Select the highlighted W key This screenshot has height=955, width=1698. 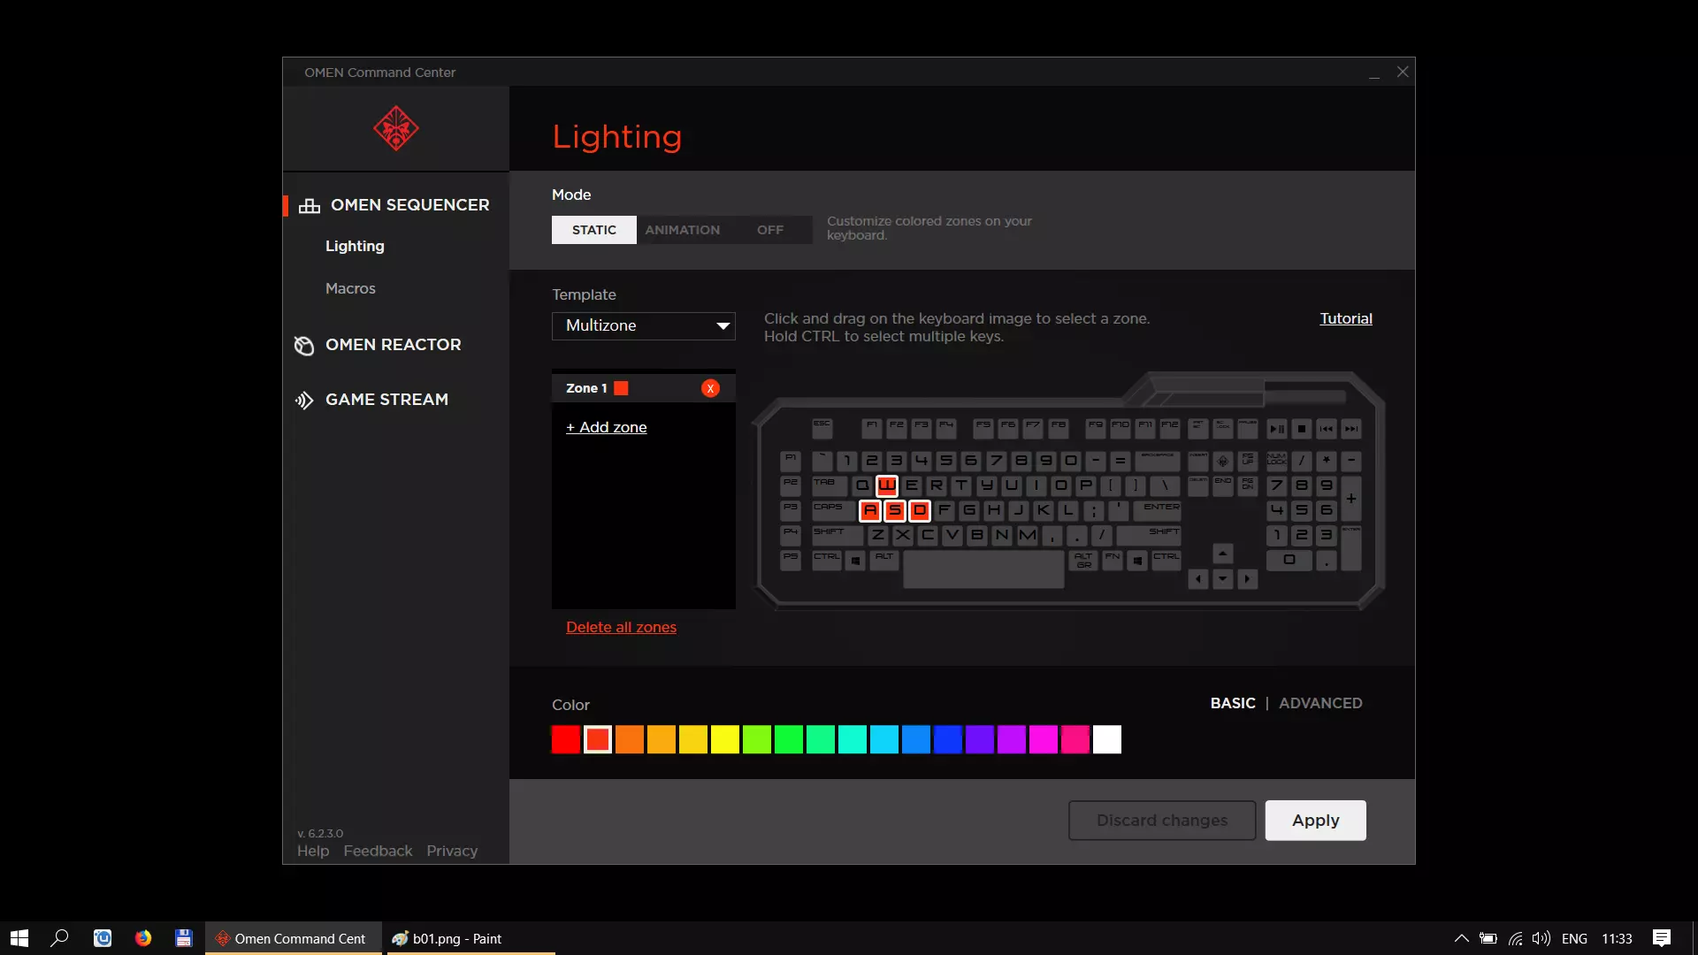pos(887,485)
